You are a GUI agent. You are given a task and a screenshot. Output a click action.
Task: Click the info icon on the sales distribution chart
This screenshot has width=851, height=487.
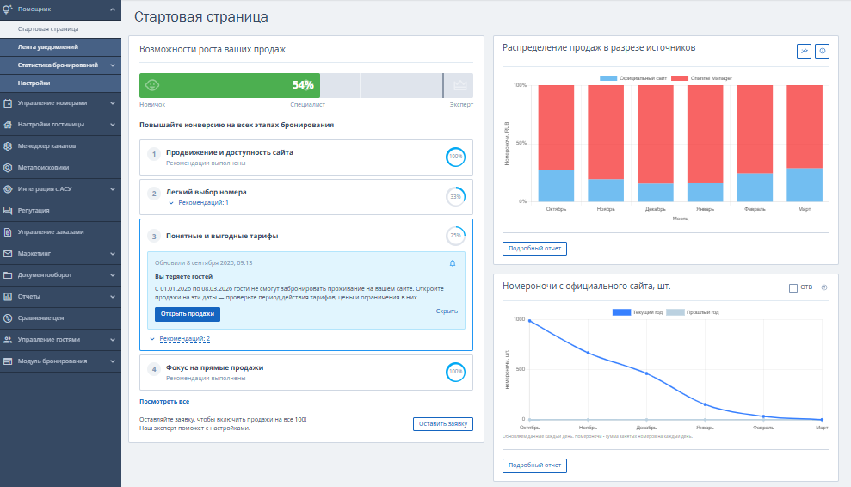click(x=823, y=51)
